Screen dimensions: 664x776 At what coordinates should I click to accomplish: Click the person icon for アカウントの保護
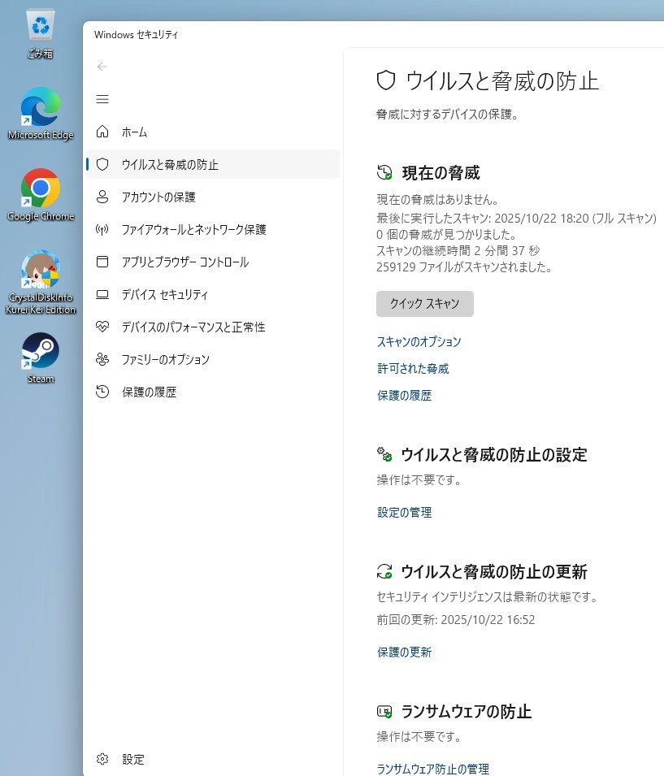pos(102,197)
